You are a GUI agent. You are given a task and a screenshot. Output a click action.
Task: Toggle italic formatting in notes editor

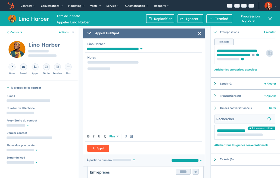pos(94,136)
